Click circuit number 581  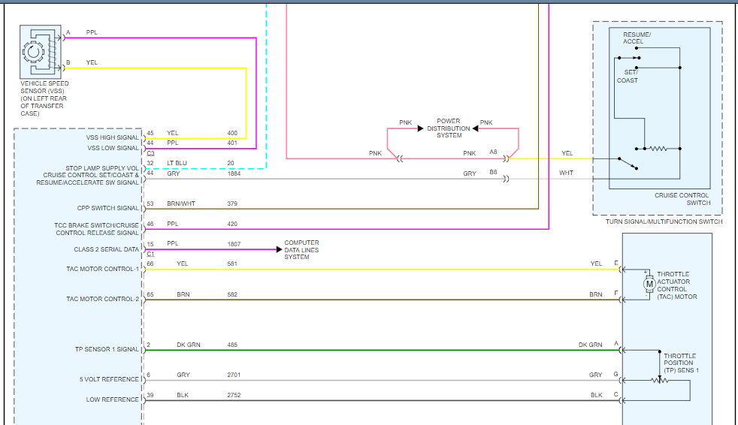(232, 264)
